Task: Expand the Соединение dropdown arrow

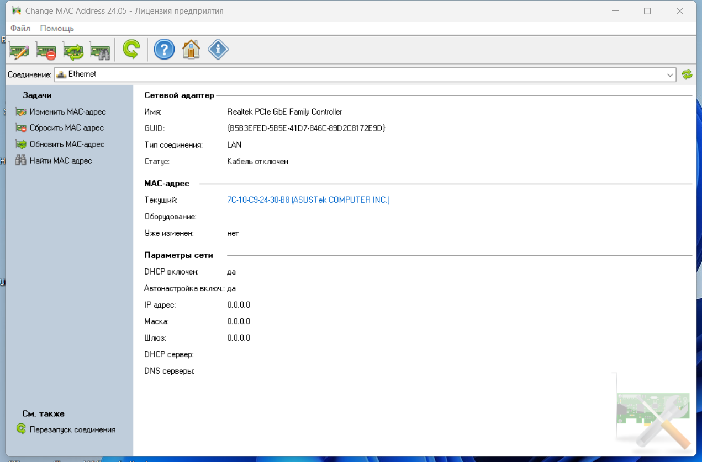Action: 670,75
